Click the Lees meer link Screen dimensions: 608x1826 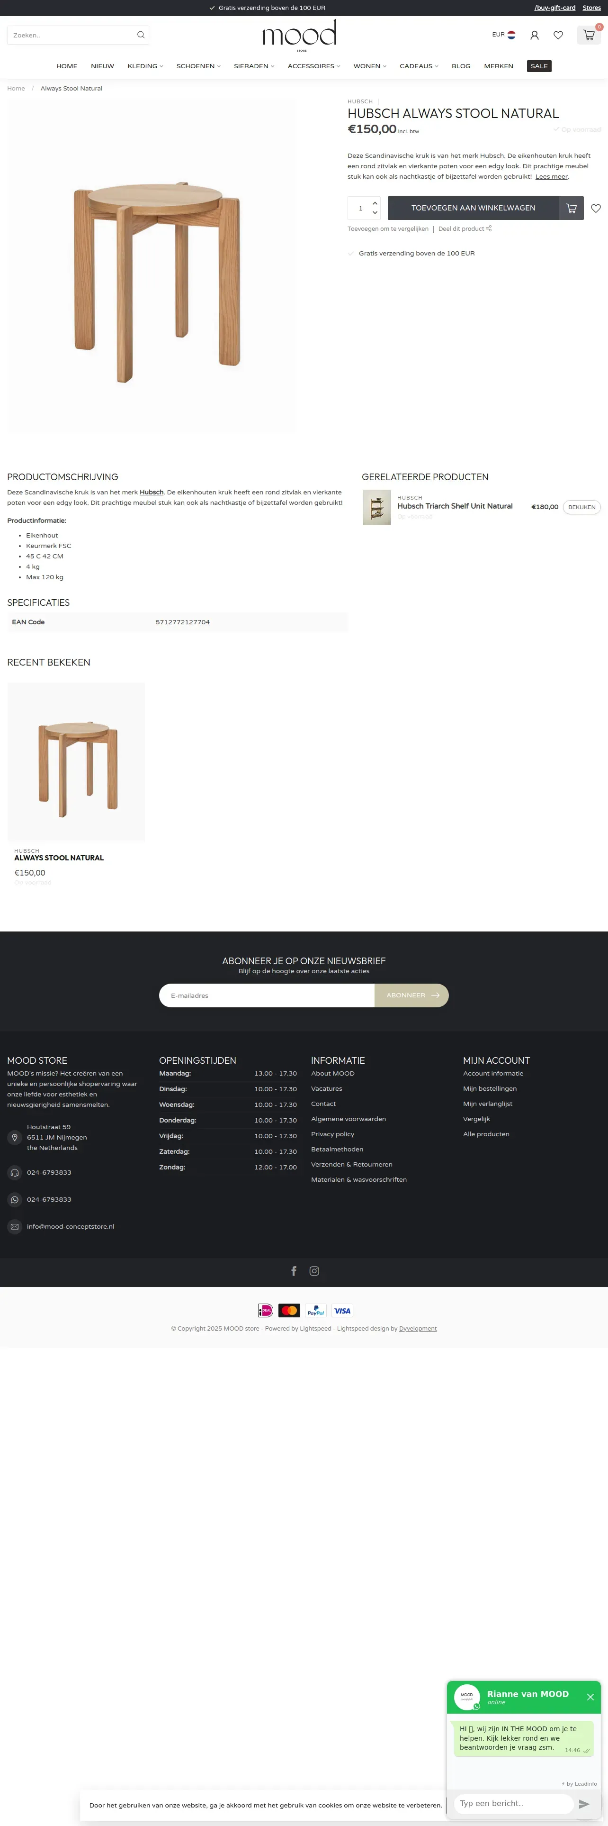pyautogui.click(x=551, y=176)
